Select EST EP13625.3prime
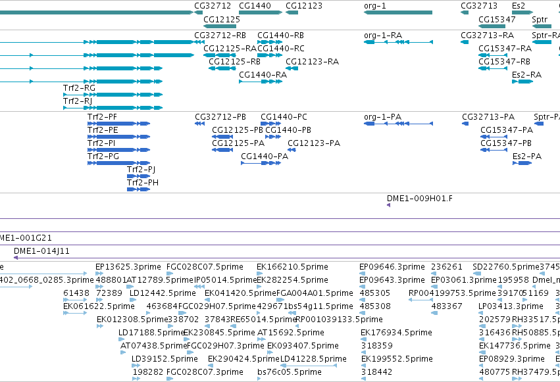This screenshot has width=560, height=382. tap(99, 274)
